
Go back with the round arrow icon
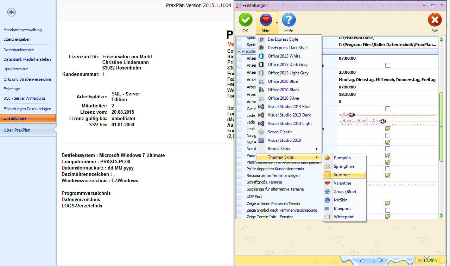[11, 12]
